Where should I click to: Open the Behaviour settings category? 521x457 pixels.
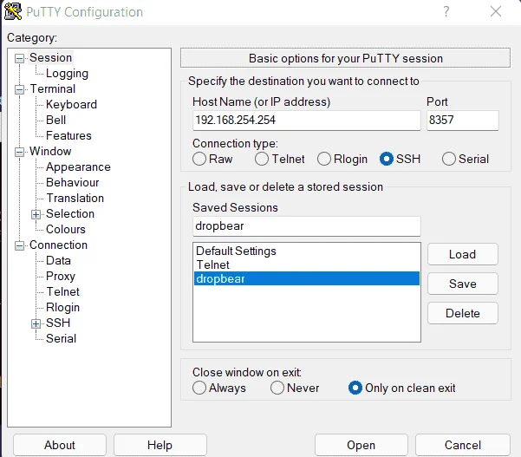pyautogui.click(x=73, y=182)
